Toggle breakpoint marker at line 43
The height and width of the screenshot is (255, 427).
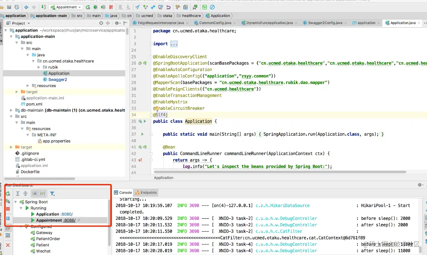point(140,160)
